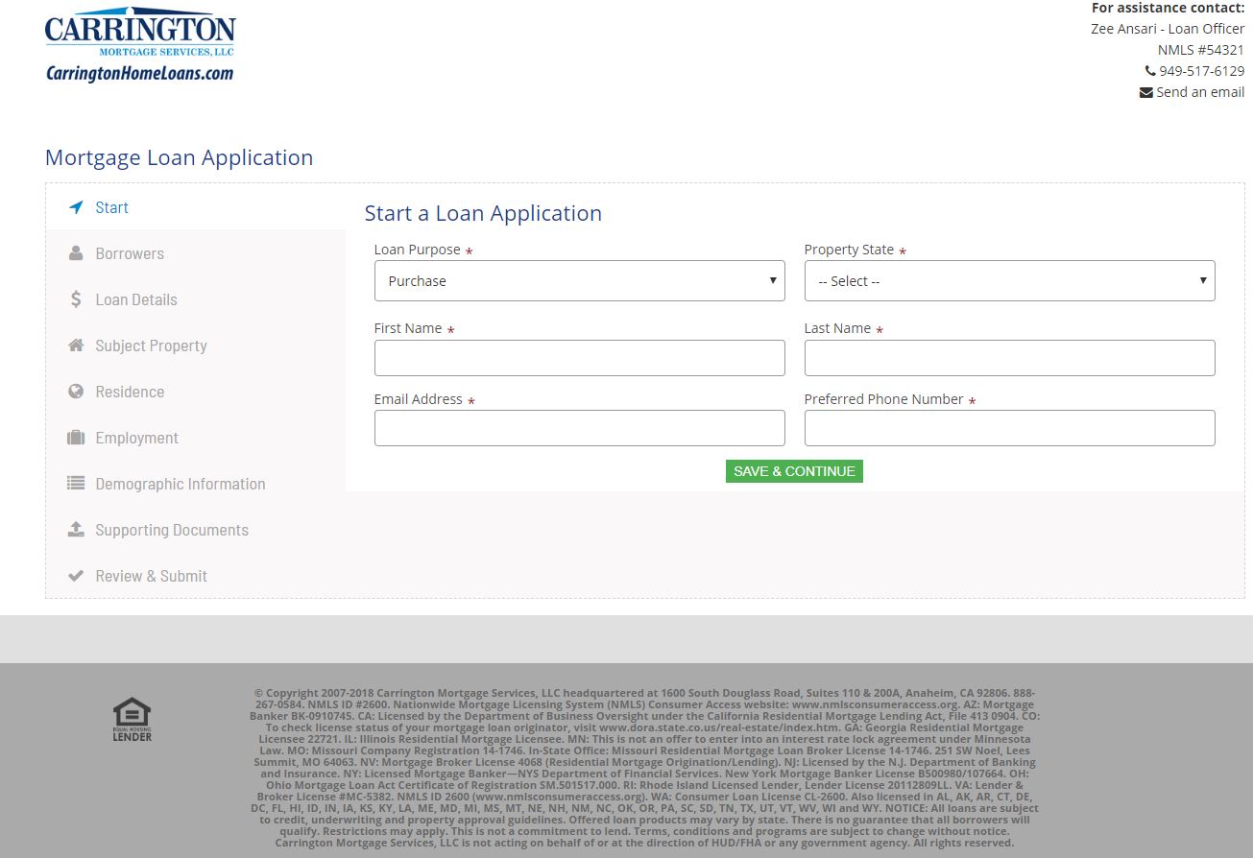The height and width of the screenshot is (858, 1253).
Task: Click the Mortgage Loan Application heading
Action: click(179, 157)
